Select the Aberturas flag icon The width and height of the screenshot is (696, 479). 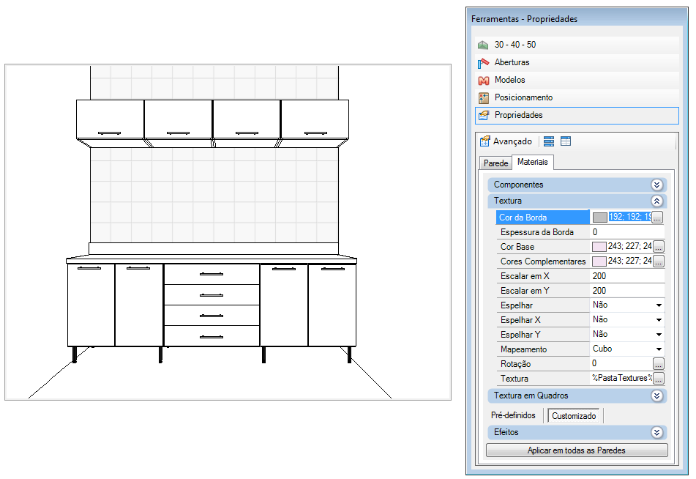(x=483, y=63)
